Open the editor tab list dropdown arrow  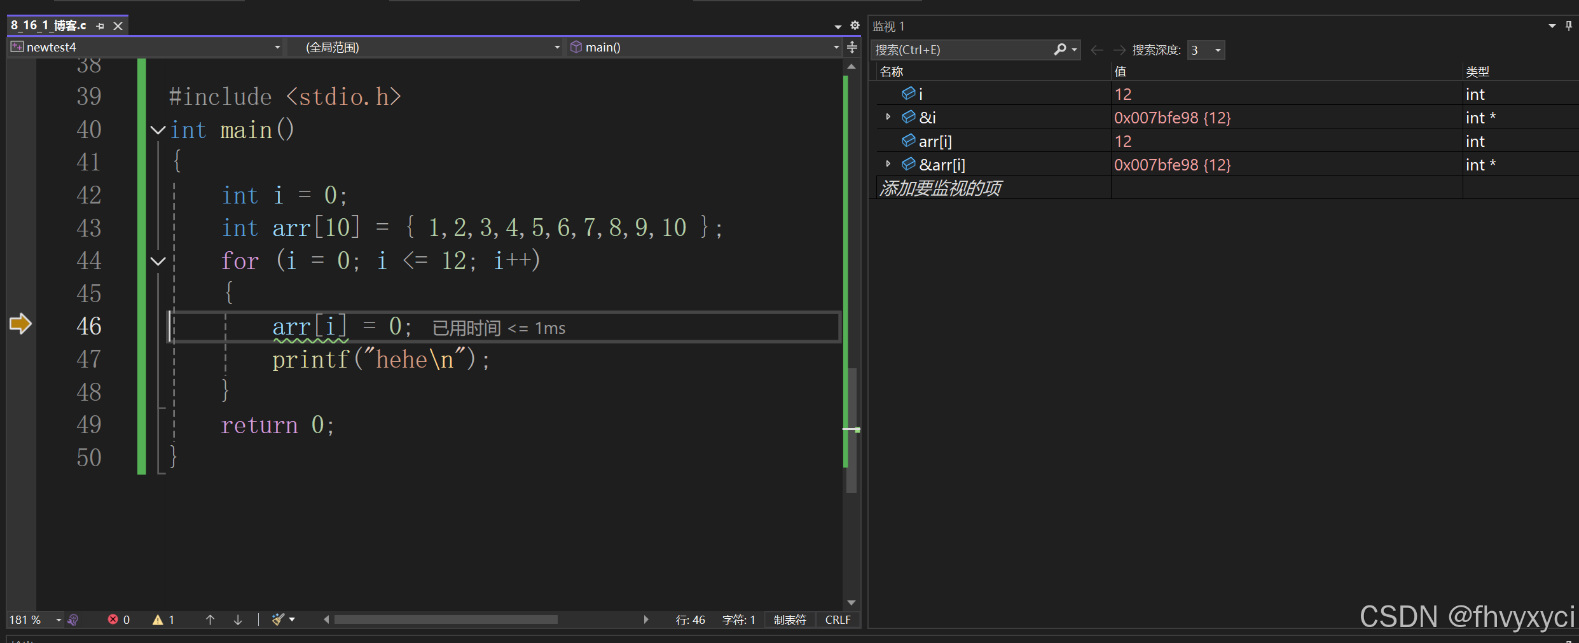click(838, 26)
